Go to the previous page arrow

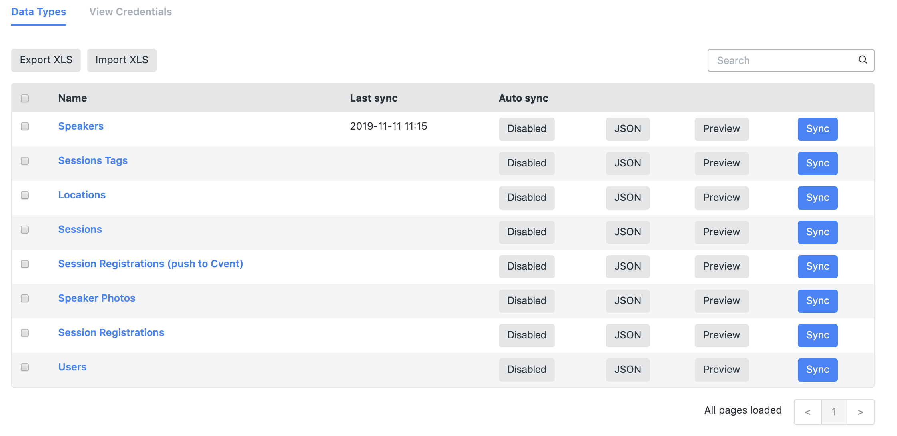(807, 412)
